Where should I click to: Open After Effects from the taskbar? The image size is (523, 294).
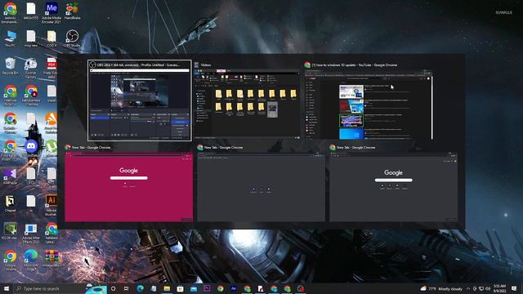point(234,288)
